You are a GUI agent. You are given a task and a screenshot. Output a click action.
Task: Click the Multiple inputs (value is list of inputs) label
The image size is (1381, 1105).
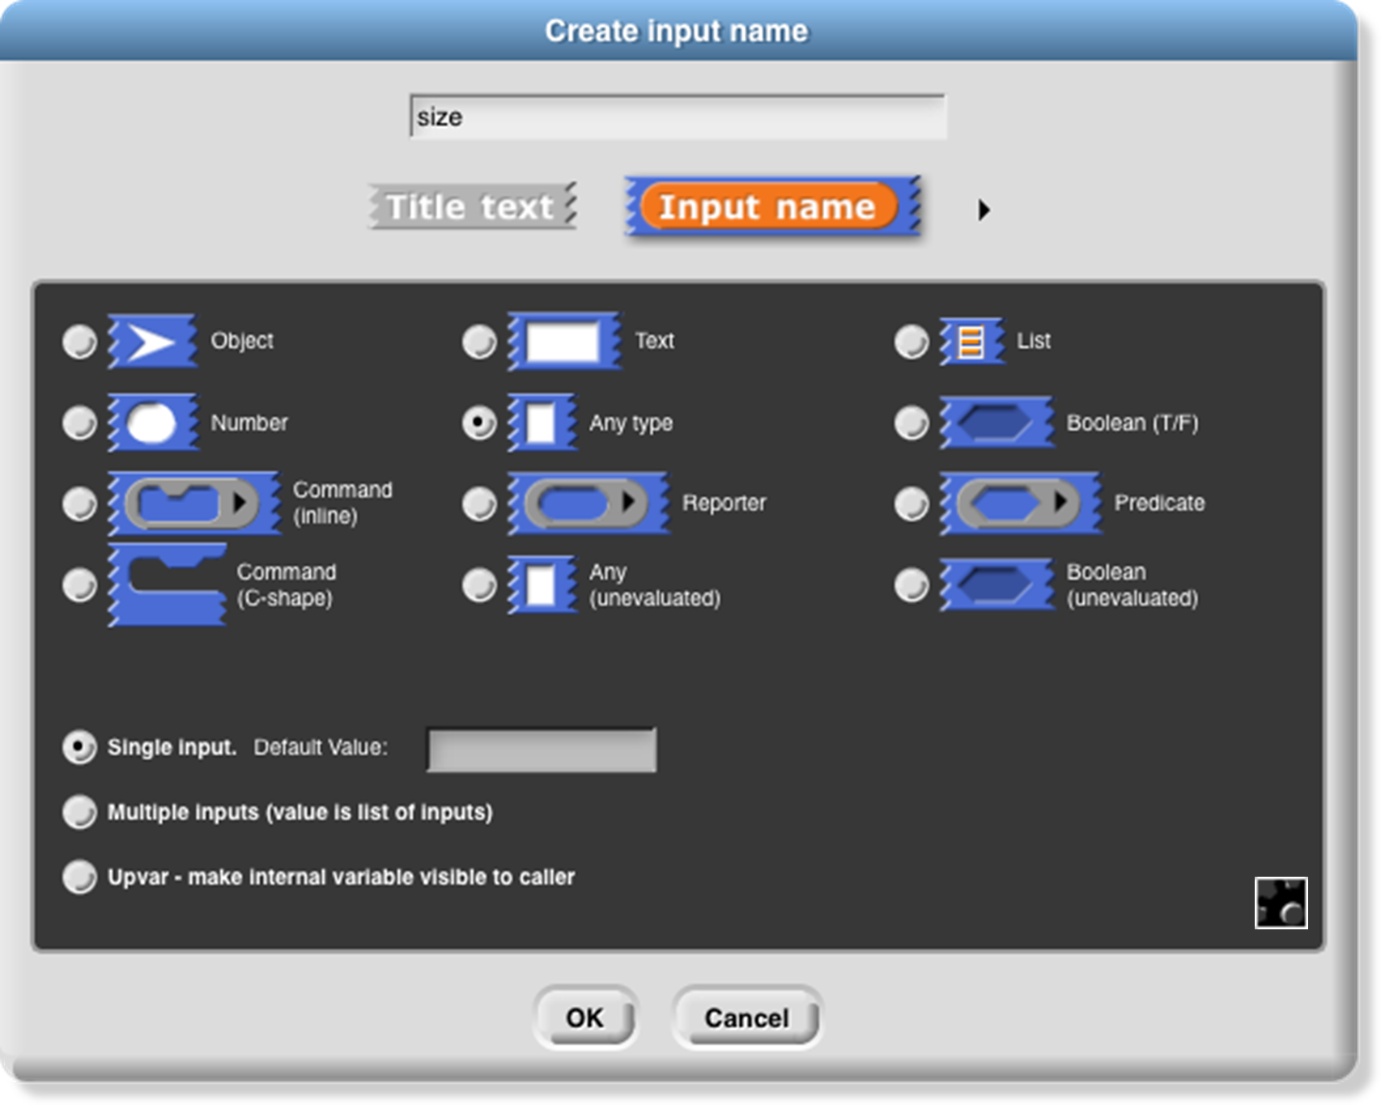300,812
